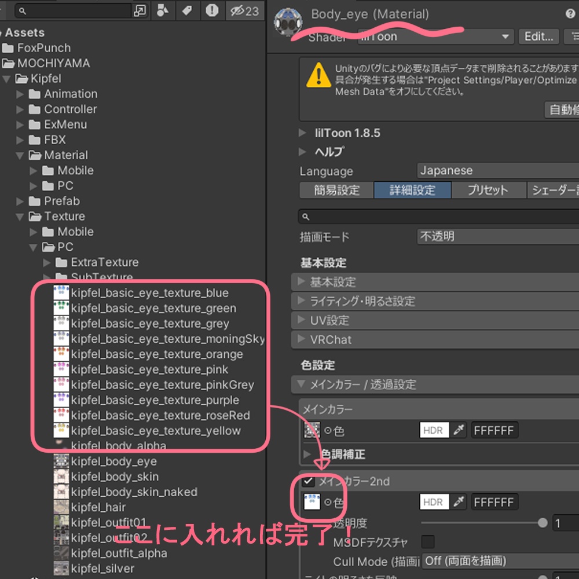
Task: Click the help icon in the material header
Action: click(571, 14)
